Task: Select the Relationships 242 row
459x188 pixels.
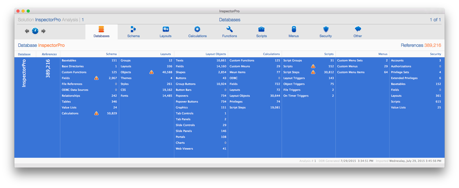Action: tap(89, 96)
